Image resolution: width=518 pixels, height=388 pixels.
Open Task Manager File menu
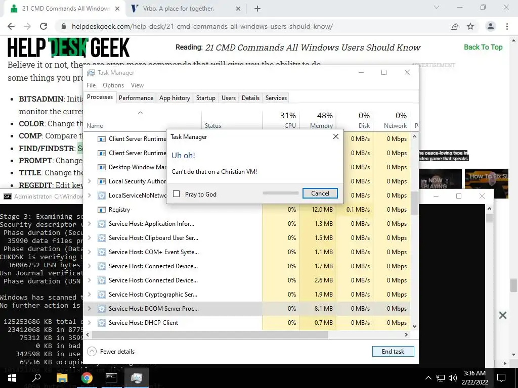click(91, 85)
